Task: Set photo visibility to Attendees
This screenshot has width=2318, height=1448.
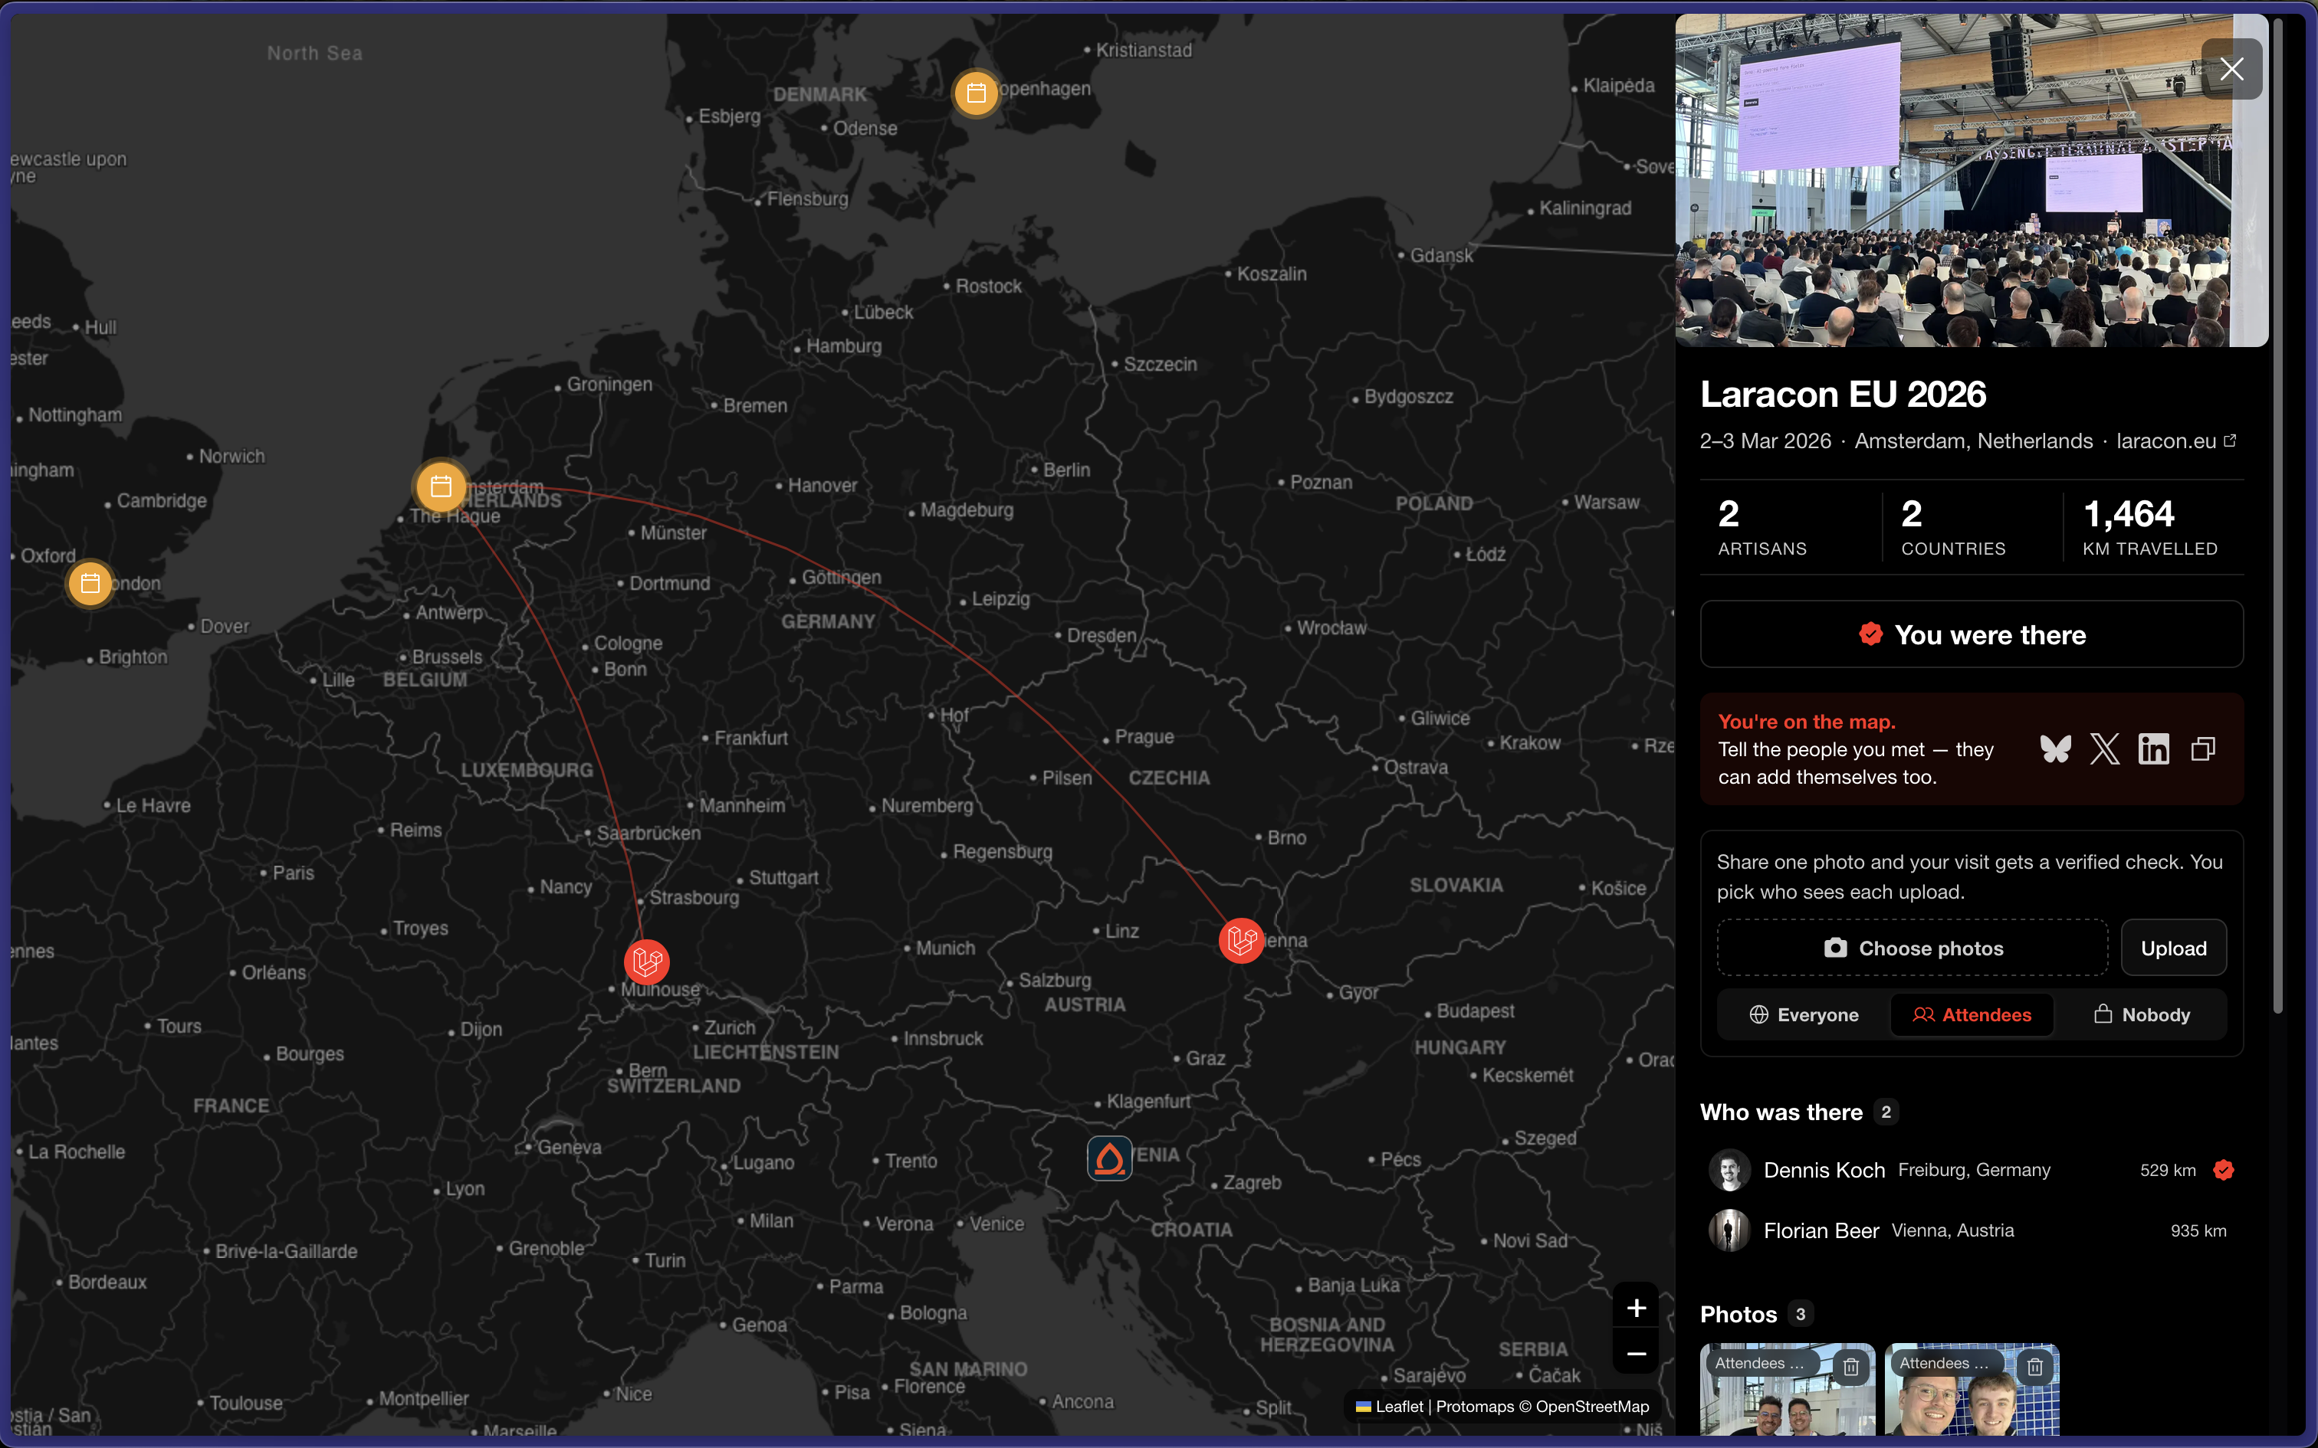Action: [1972, 1015]
